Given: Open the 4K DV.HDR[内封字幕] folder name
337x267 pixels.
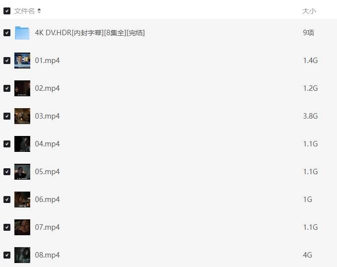Looking at the screenshot, I should (x=90, y=33).
